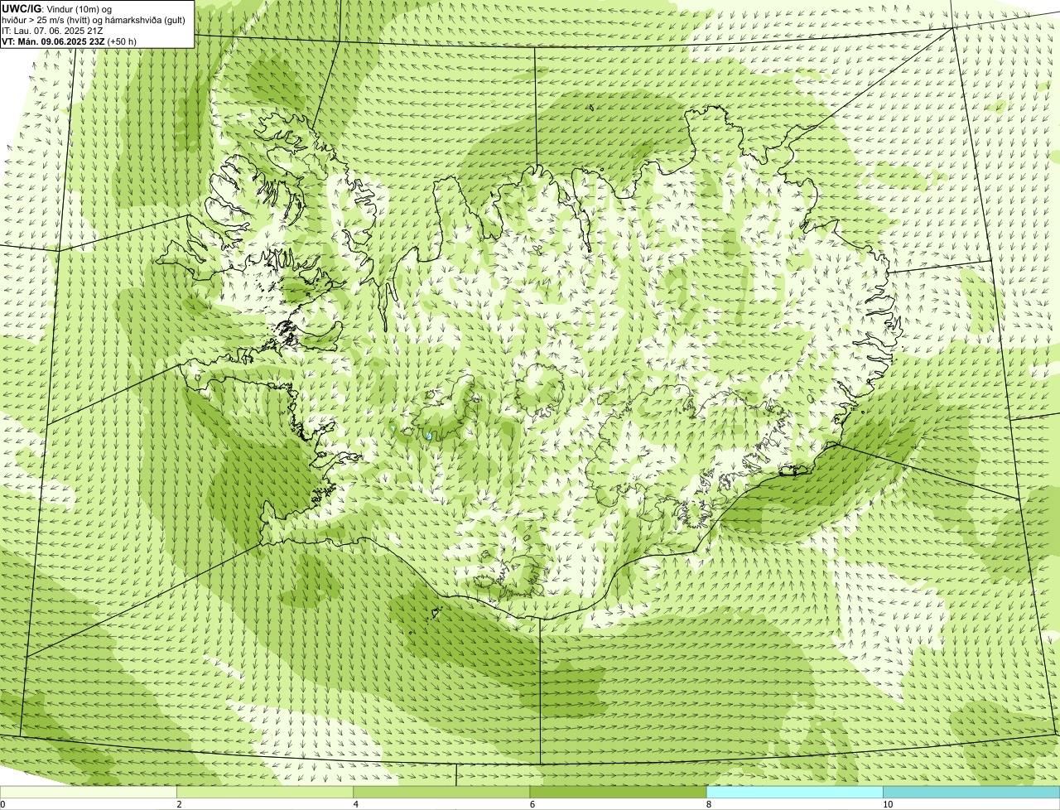1060x810 pixels.
Task: Select the color bar segment between 4 and 6
Action: point(441,792)
